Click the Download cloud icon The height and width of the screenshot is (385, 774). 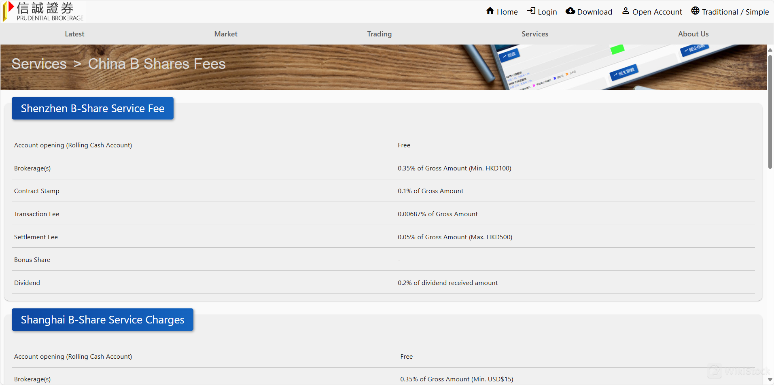570,11
